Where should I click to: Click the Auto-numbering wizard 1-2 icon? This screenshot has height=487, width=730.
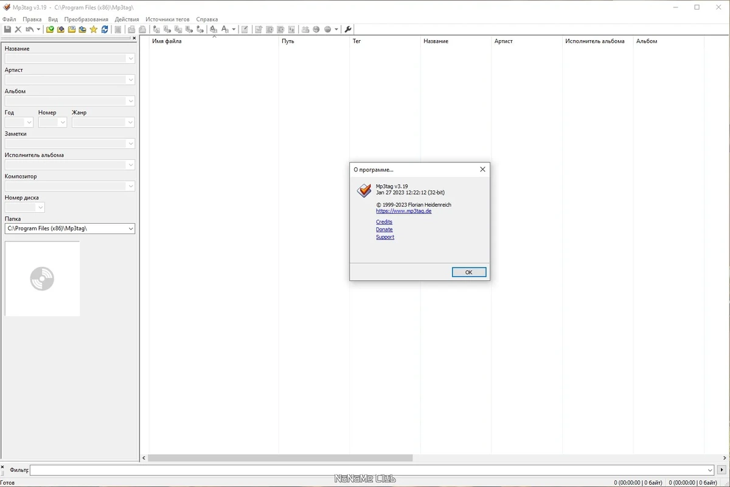[291, 29]
